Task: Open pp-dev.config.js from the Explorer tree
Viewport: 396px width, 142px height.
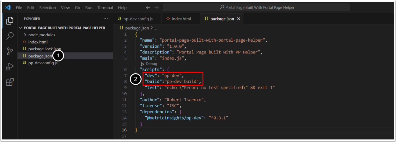Action: 43,63
